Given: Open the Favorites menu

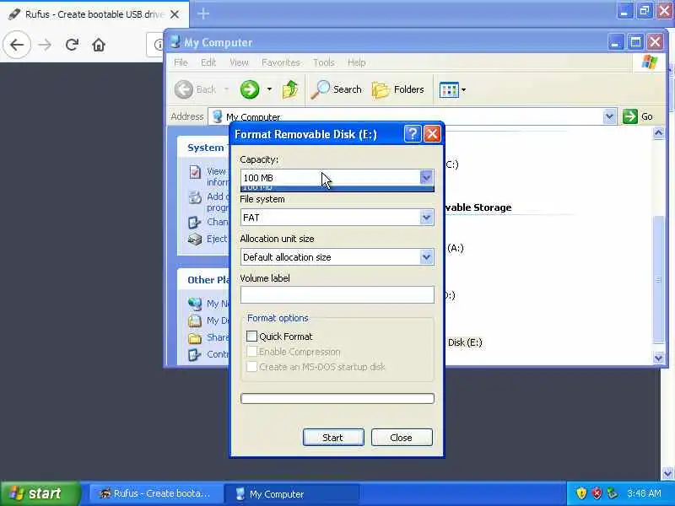Looking at the screenshot, I should click(281, 62).
